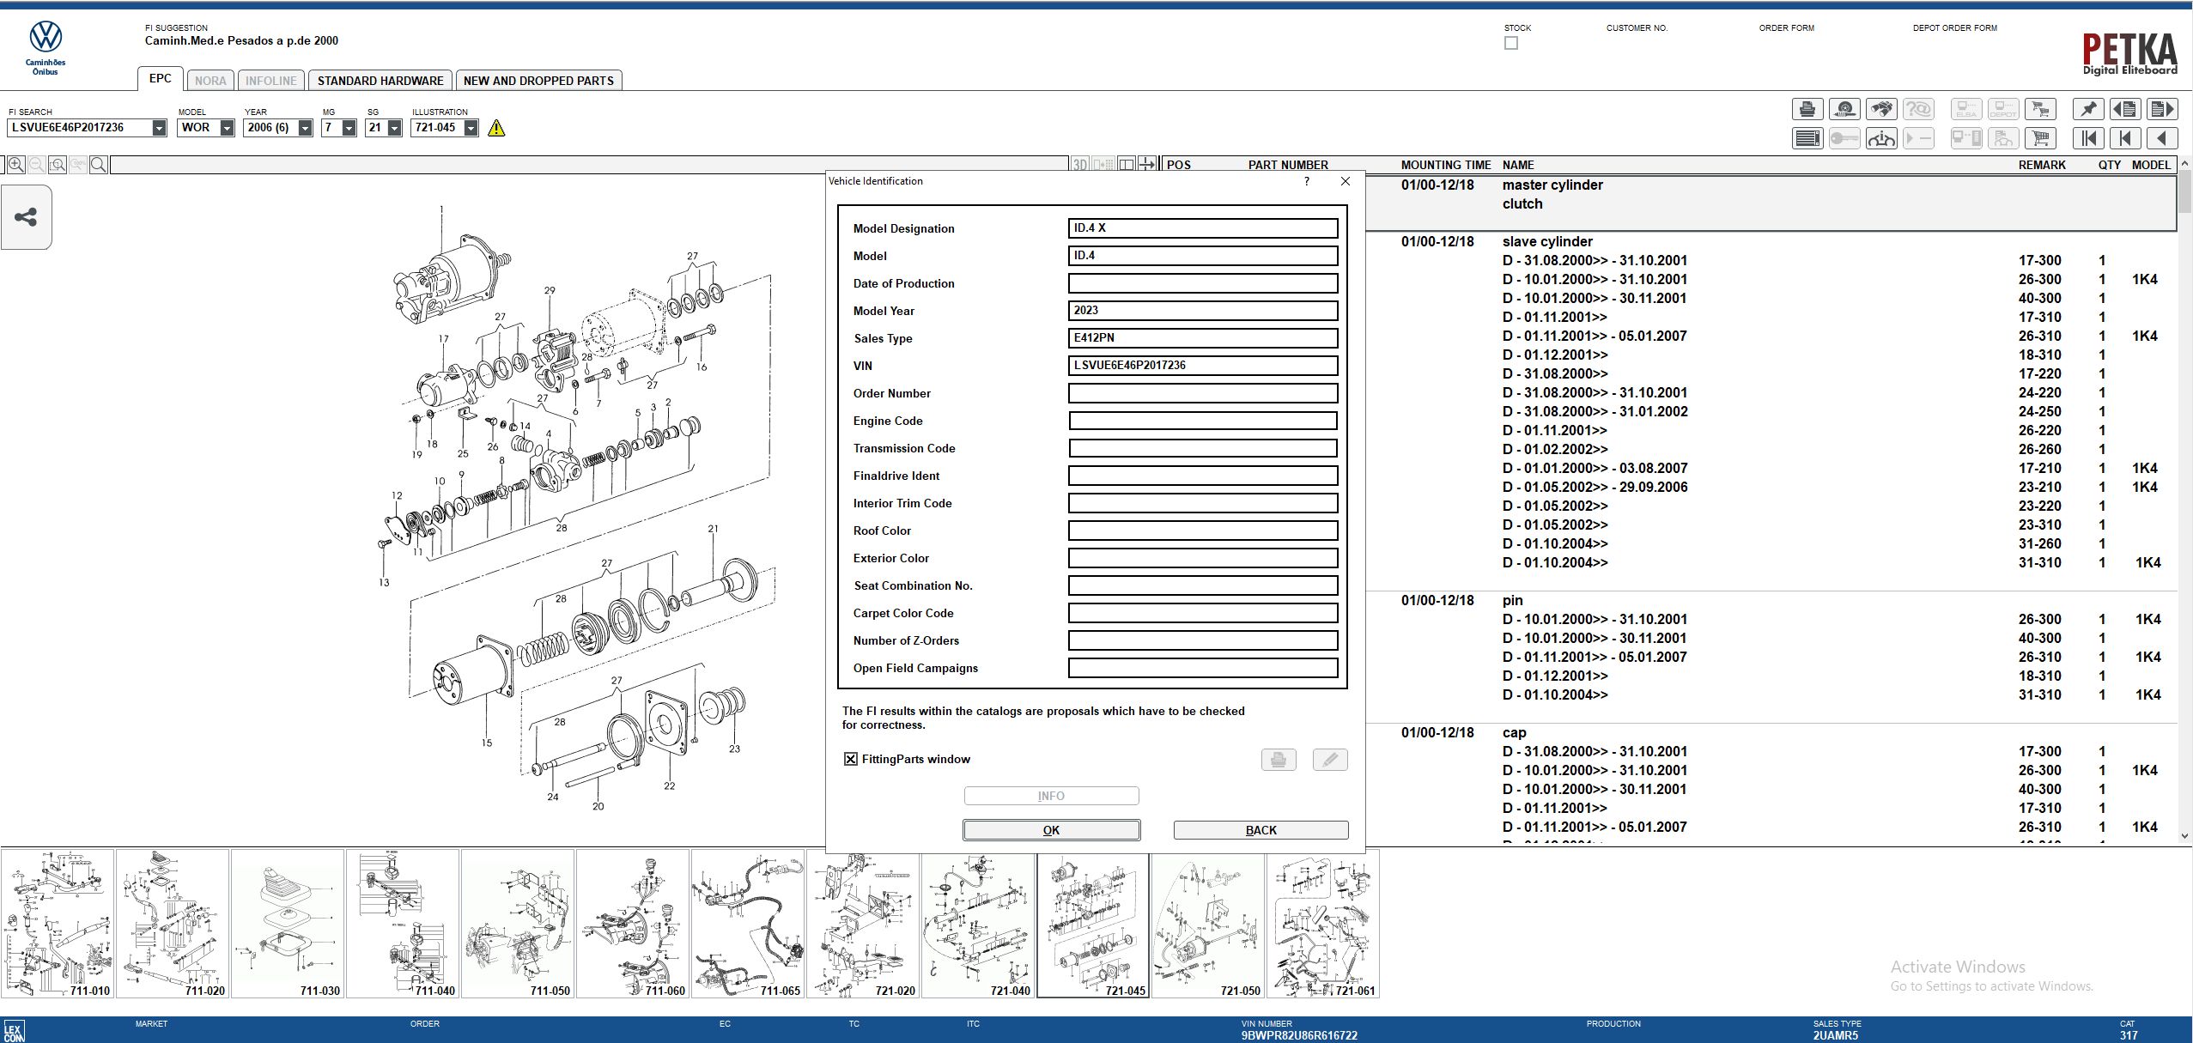Select thumbnail illustration 721-050
Viewport: 2193px width, 1043px height.
click(x=1207, y=924)
